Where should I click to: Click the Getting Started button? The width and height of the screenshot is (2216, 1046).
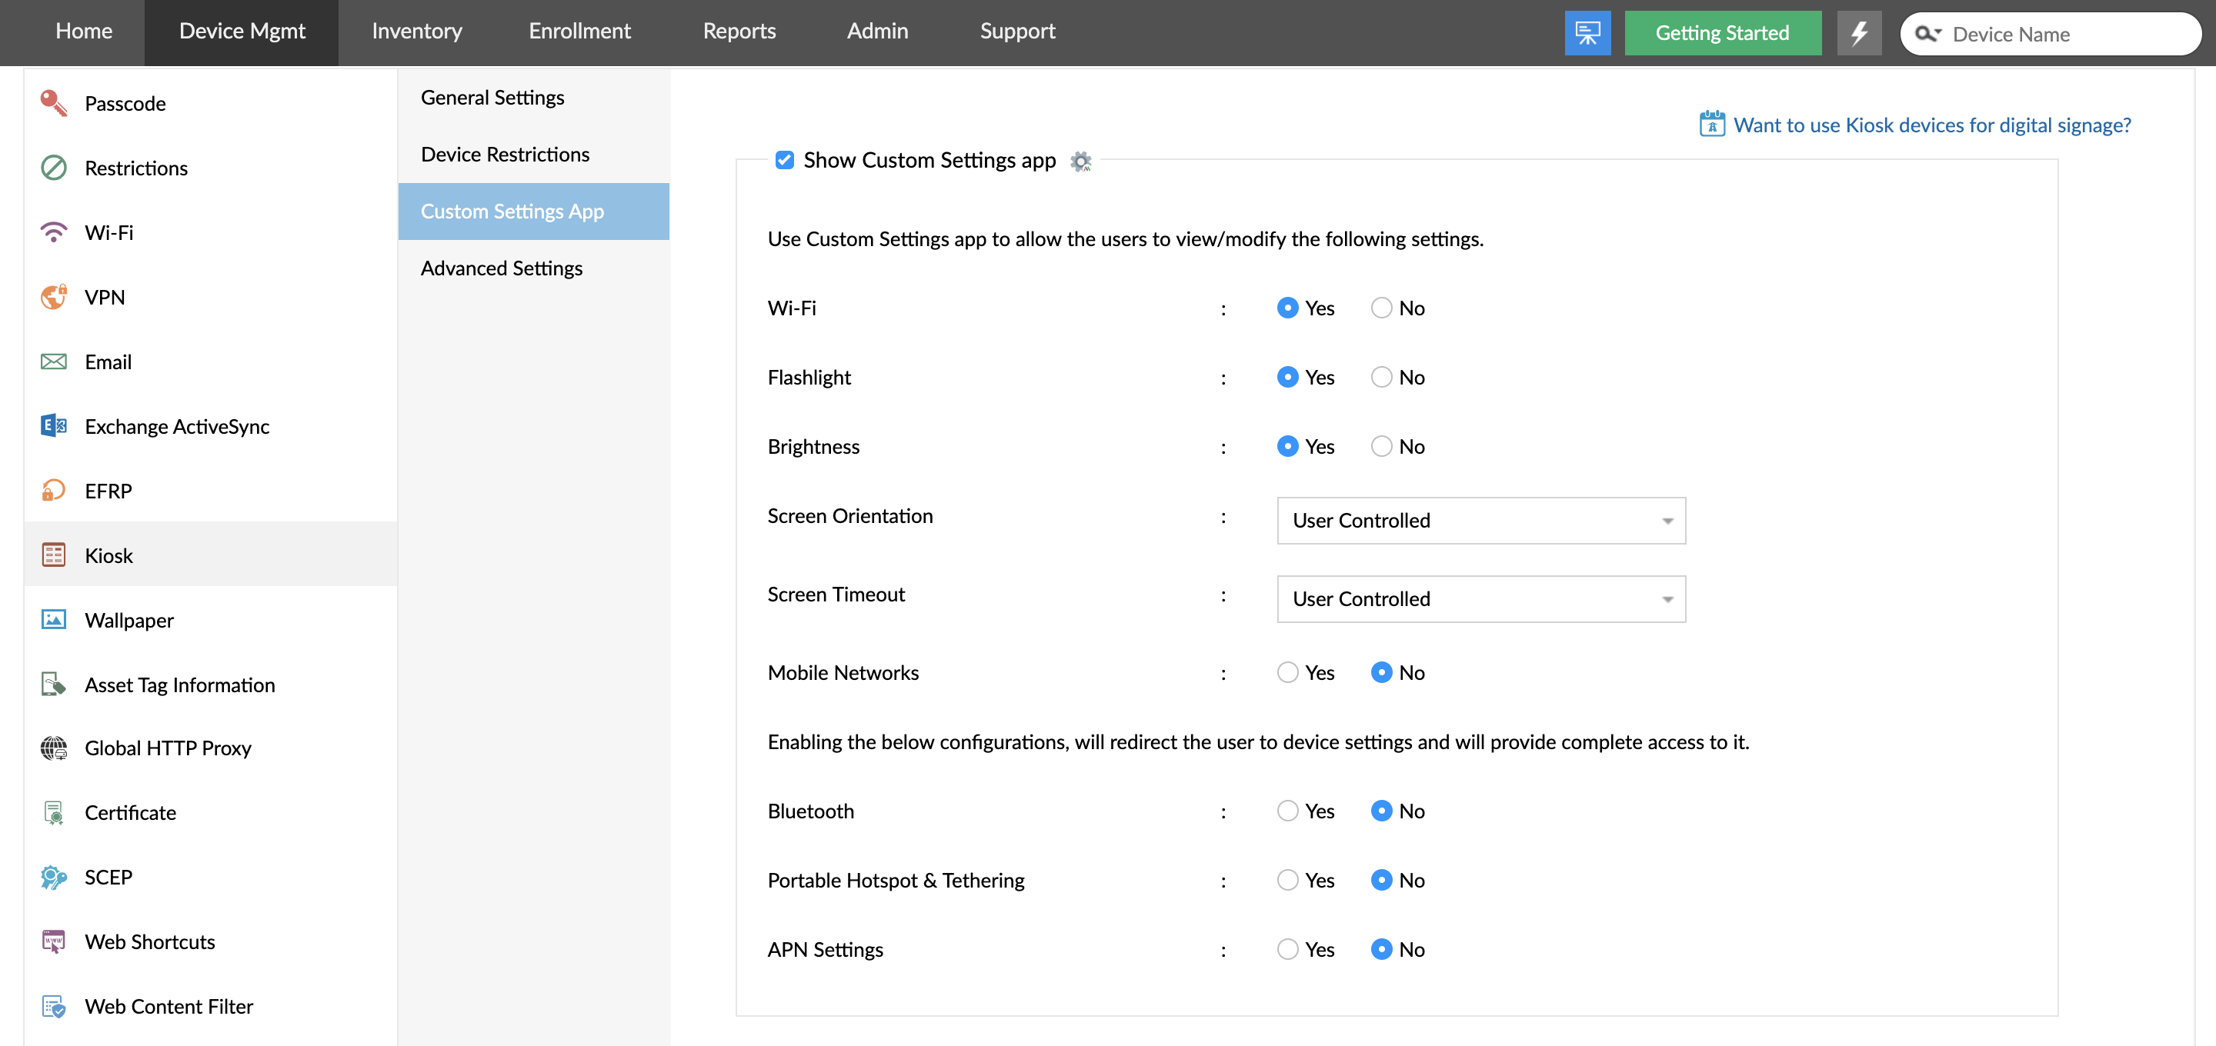tap(1721, 32)
